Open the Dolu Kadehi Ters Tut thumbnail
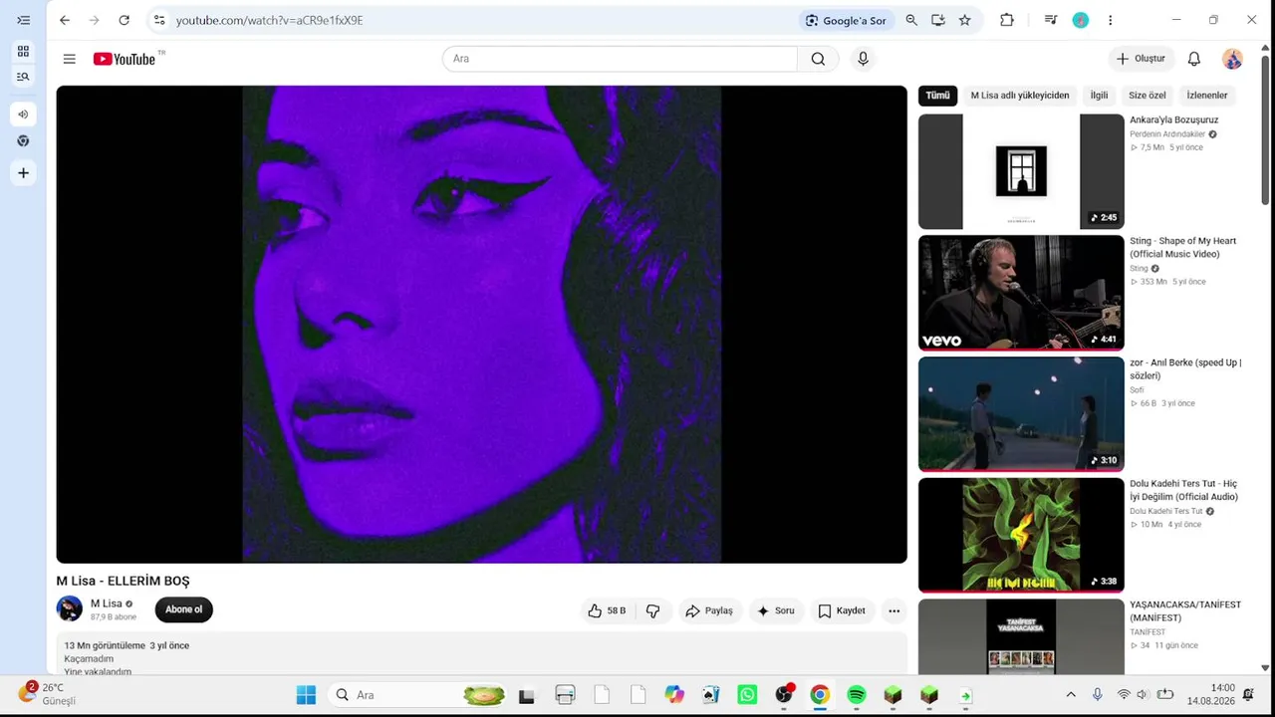This screenshot has height=717, width=1275. (x=1021, y=536)
